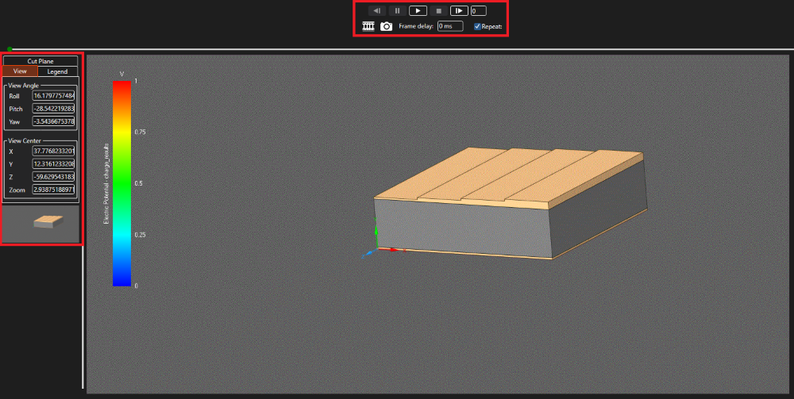Click the 3D model top surface
This screenshot has width=794, height=399.
point(509,176)
